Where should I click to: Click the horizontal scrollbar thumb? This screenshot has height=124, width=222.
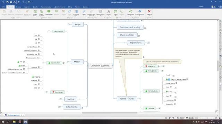pyautogui.click(x=110, y=113)
